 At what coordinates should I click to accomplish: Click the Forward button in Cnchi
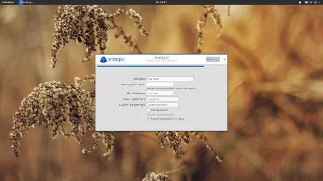click(213, 59)
